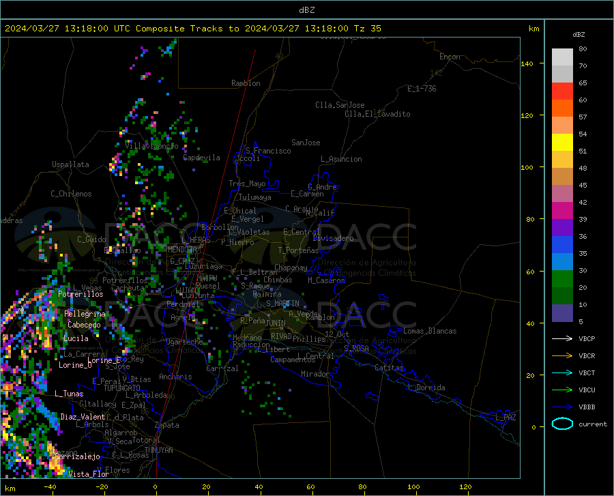Click the S_MARTIN town label

point(282,304)
